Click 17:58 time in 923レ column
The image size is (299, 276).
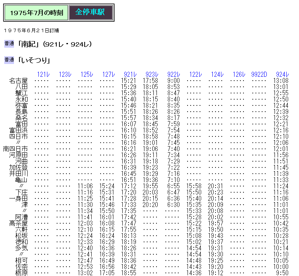pos(150,81)
